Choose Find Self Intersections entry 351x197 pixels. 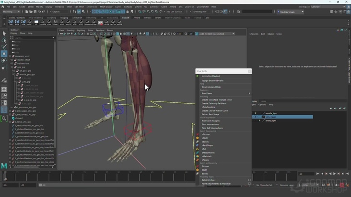212,128
